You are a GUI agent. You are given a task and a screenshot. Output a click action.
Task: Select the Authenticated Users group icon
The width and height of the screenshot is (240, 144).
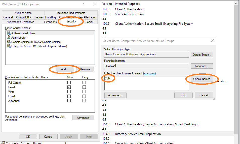click(9, 33)
